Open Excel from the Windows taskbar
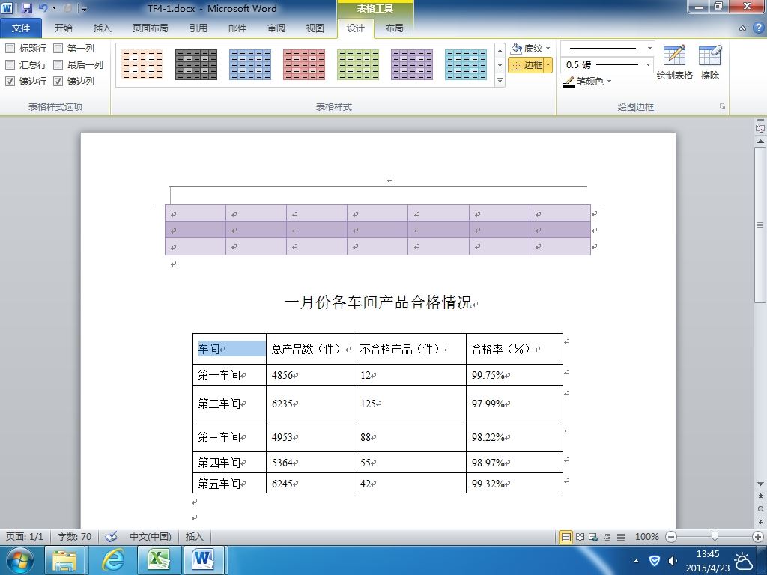Image resolution: width=767 pixels, height=575 pixels. [x=158, y=560]
